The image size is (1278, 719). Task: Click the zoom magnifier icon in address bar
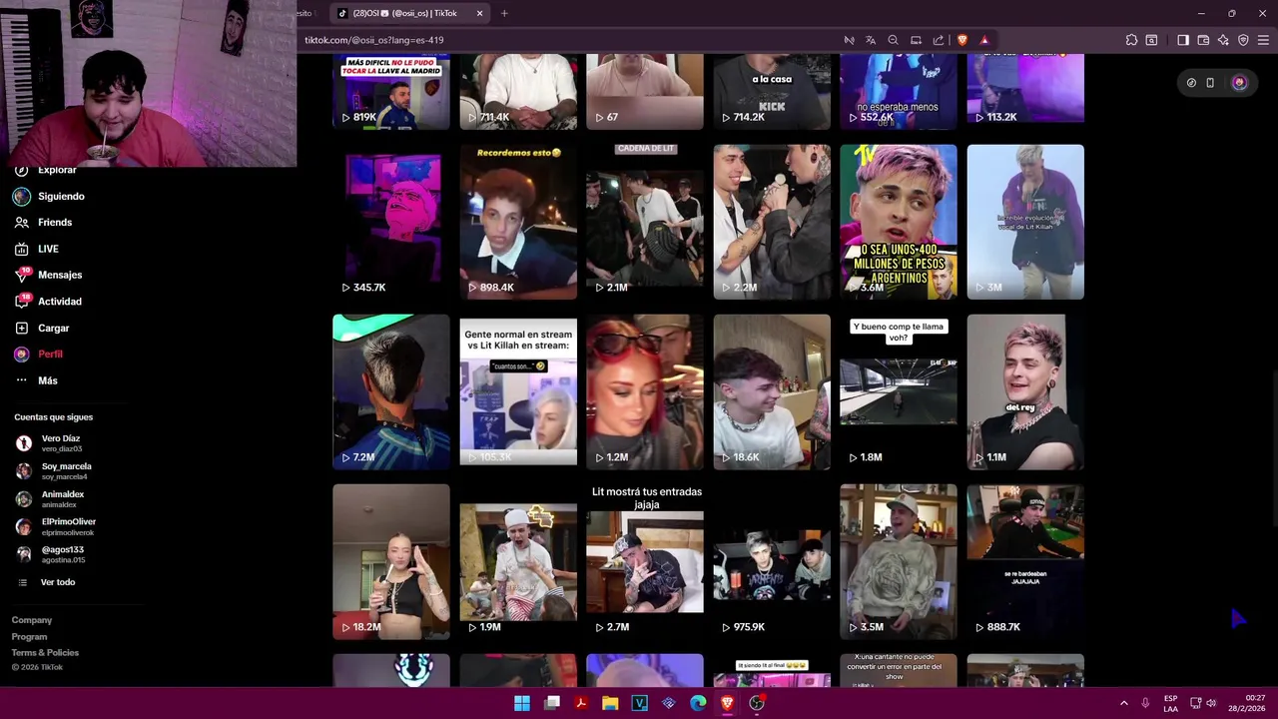pos(894,40)
